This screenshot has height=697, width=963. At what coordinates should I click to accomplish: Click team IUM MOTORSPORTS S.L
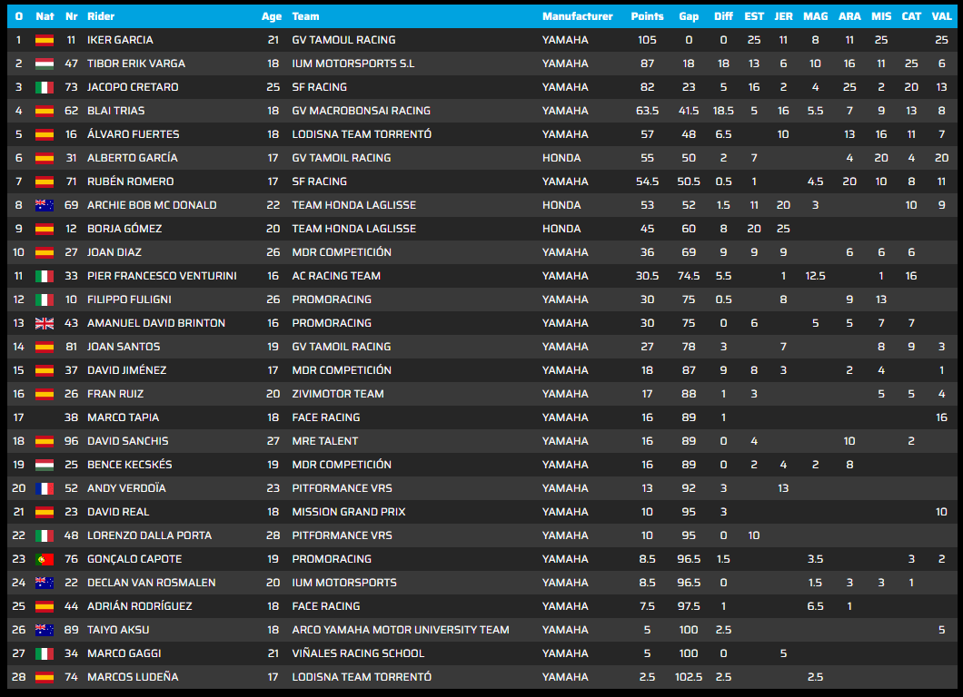(353, 64)
